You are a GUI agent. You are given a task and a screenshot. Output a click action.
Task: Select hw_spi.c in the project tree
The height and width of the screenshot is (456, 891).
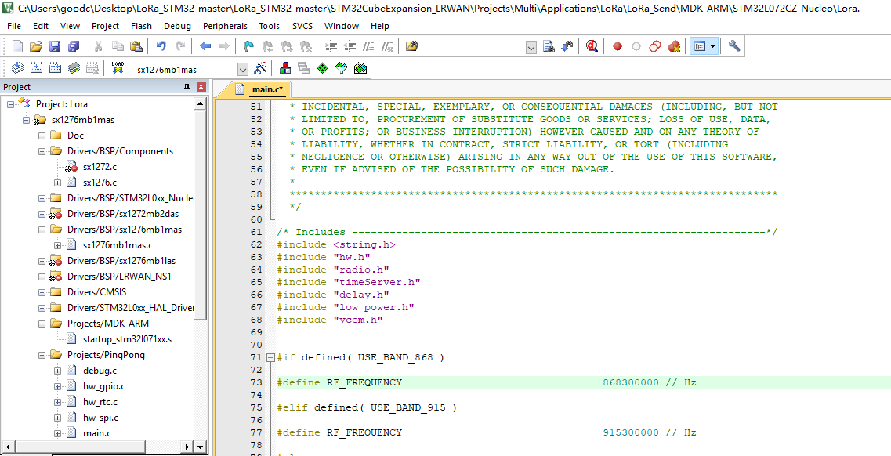(100, 418)
